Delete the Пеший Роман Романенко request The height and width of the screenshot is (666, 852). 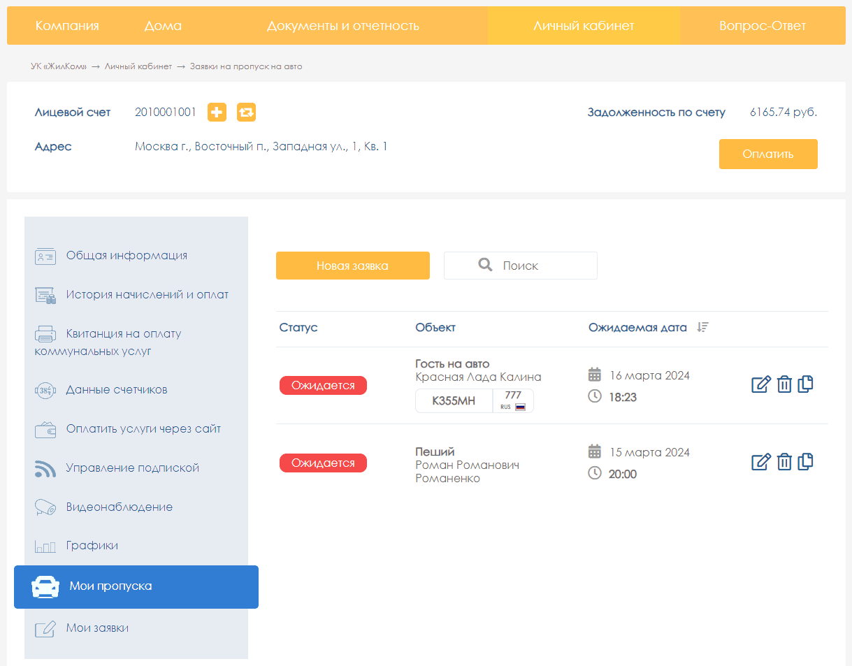pyautogui.click(x=784, y=462)
